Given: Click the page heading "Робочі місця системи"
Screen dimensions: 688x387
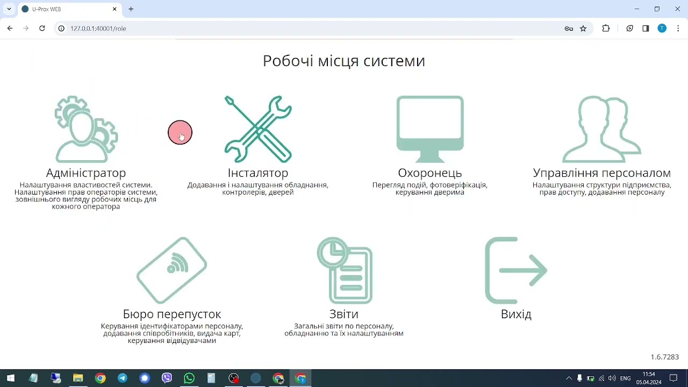Looking at the screenshot, I should [344, 61].
